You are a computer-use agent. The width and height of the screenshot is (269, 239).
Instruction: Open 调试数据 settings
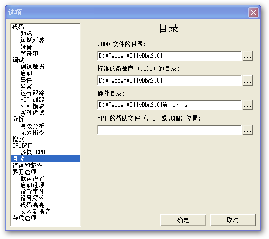point(32,66)
